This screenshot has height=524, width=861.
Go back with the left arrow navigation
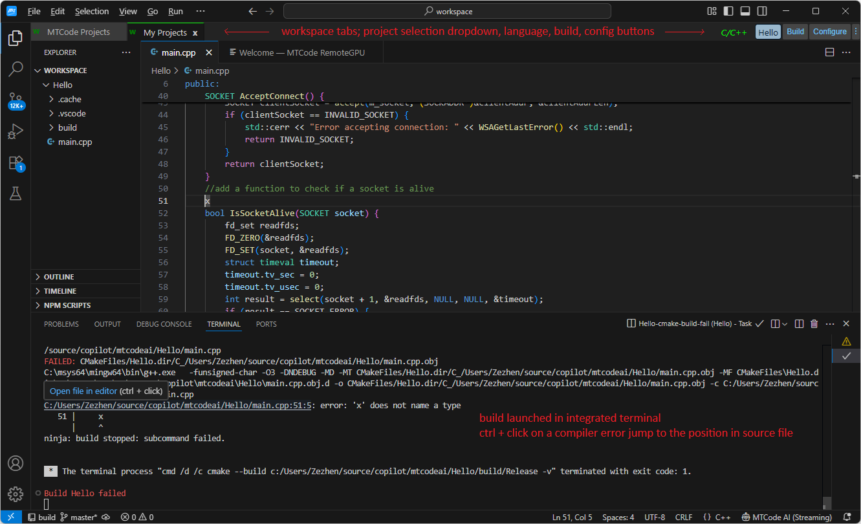coord(253,11)
